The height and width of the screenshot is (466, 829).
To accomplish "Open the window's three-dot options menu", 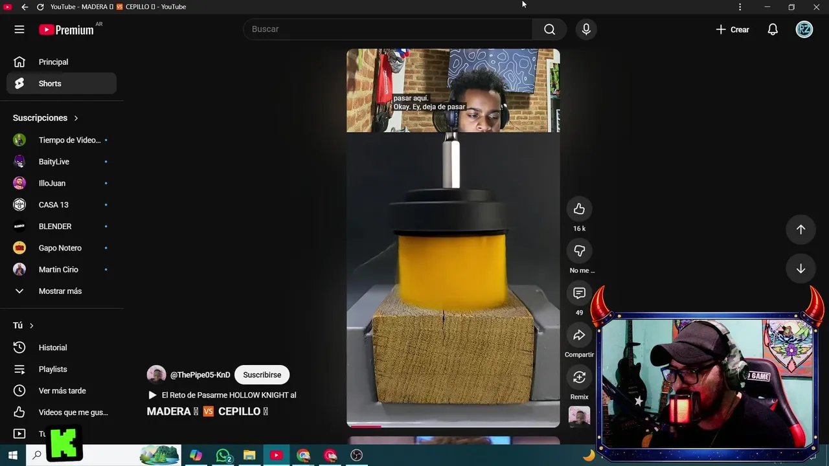I will [x=740, y=6].
